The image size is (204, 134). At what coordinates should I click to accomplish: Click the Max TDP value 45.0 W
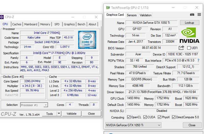click(x=68, y=38)
